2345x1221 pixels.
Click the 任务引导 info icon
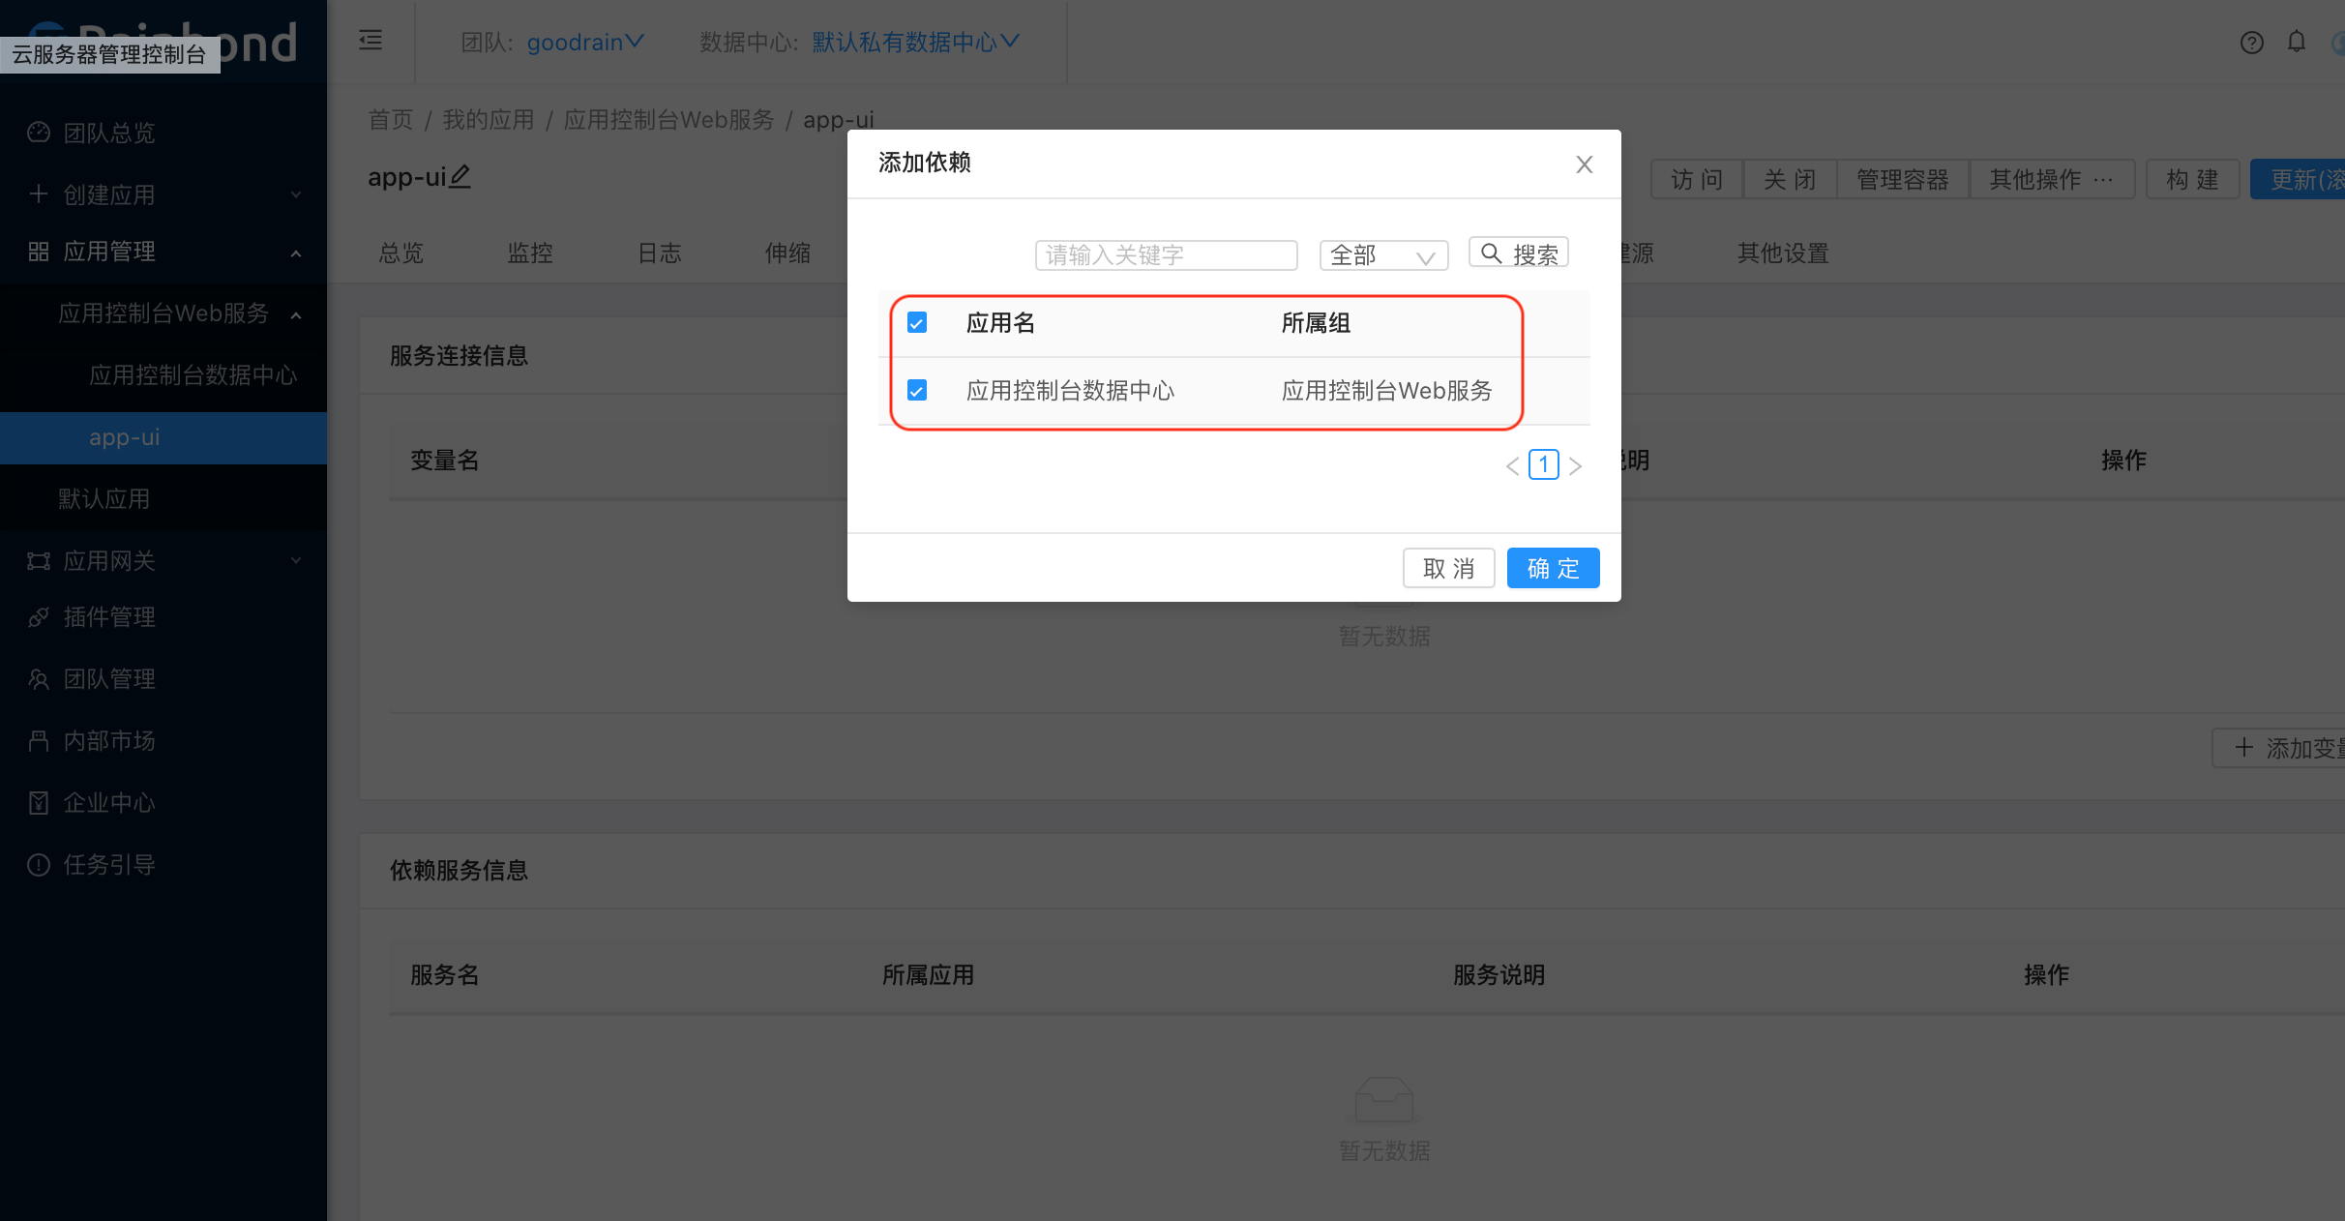point(39,865)
